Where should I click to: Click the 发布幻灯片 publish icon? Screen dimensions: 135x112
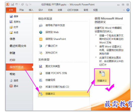tap(41, 53)
